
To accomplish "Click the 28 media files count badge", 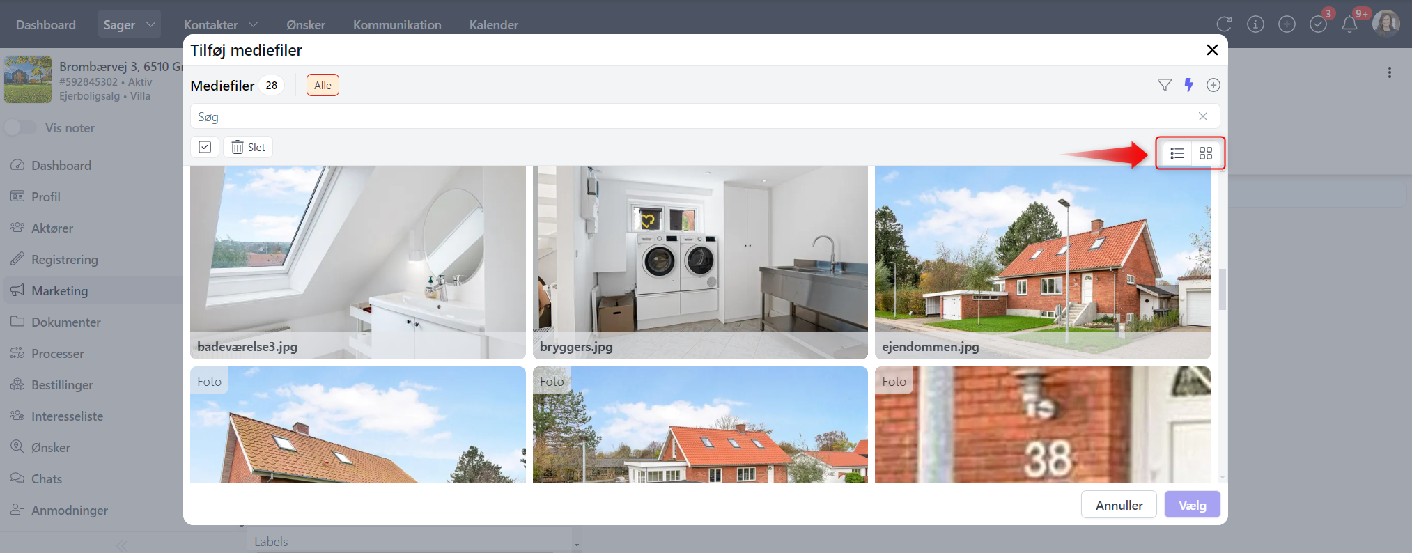I will [x=271, y=85].
